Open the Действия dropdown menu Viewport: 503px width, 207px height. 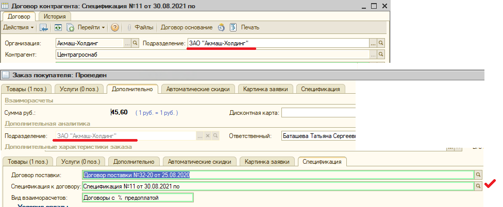(19, 28)
